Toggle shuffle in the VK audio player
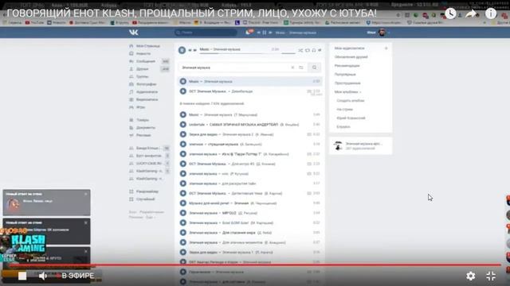This screenshot has width=510, height=286. 300,50
